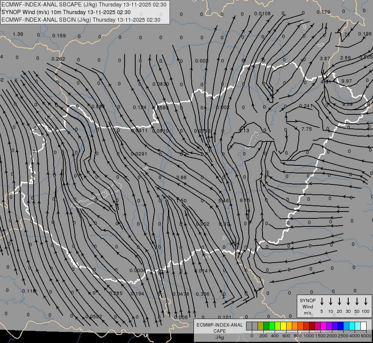Click the map value 0.0004
Image resolution: width=373 pixels, height=343 pixels.
138,271
